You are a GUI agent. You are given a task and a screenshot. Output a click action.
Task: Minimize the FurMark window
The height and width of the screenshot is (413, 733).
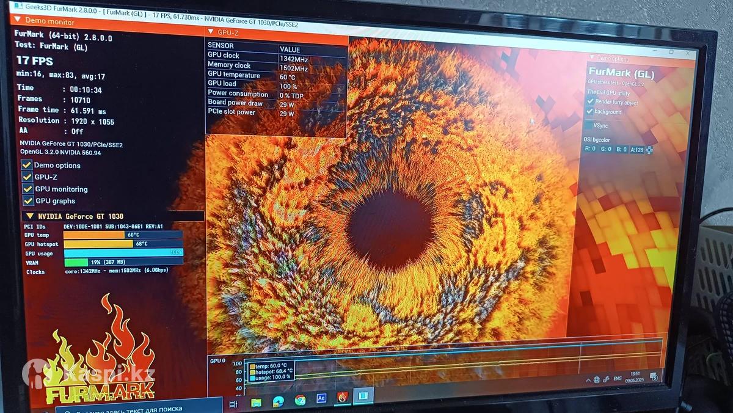pos(654,51)
